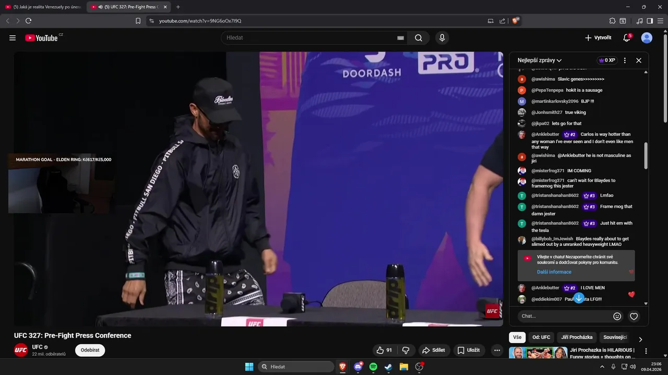Reload the page
The width and height of the screenshot is (668, 375).
(x=28, y=21)
